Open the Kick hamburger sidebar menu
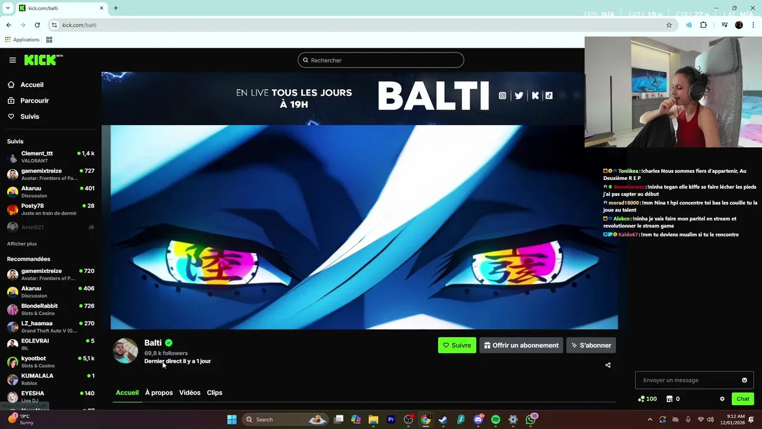This screenshot has height=429, width=762. tap(13, 60)
